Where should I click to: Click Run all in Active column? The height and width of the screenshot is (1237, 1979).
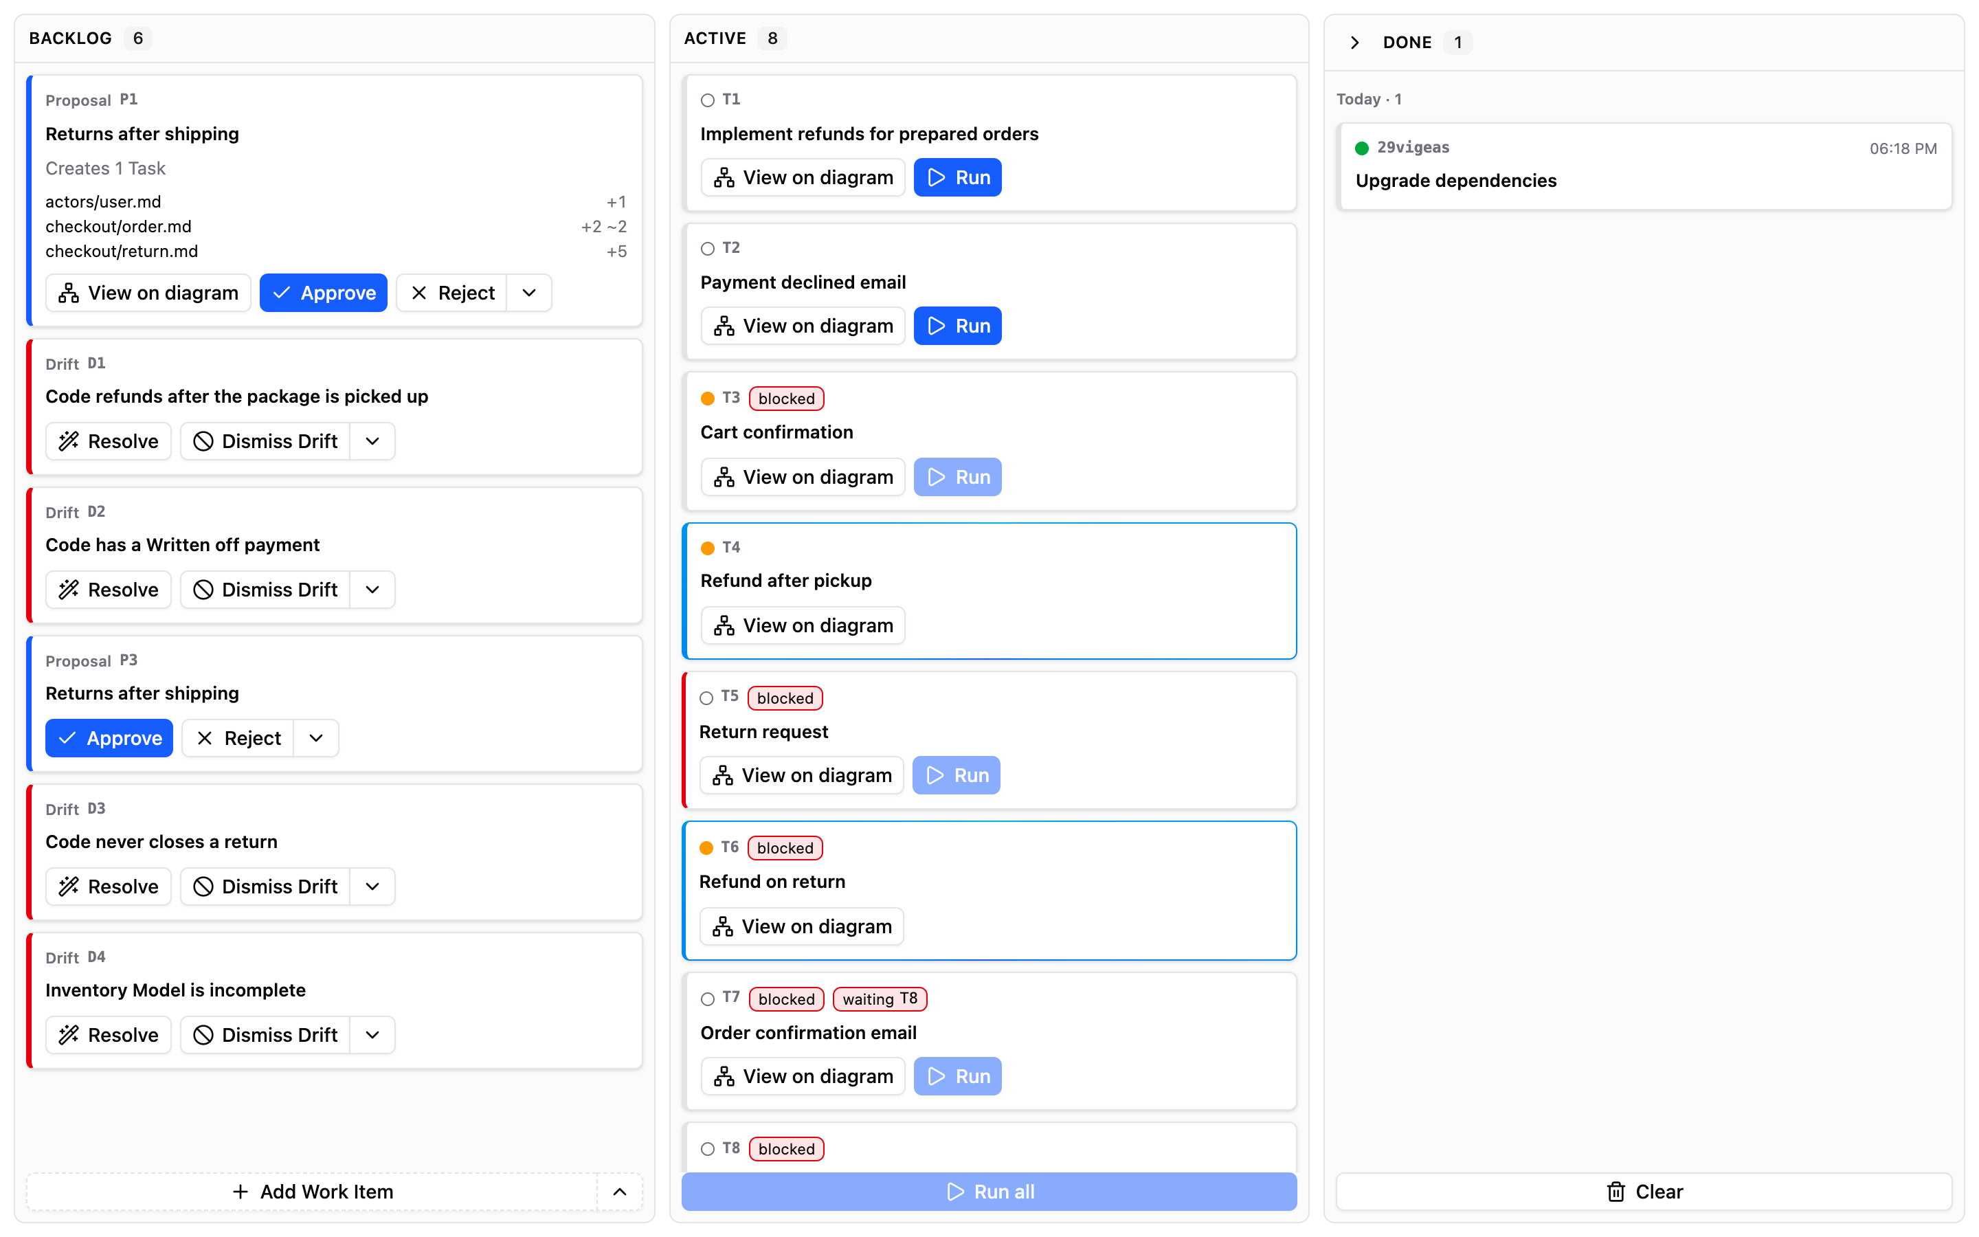coord(989,1191)
